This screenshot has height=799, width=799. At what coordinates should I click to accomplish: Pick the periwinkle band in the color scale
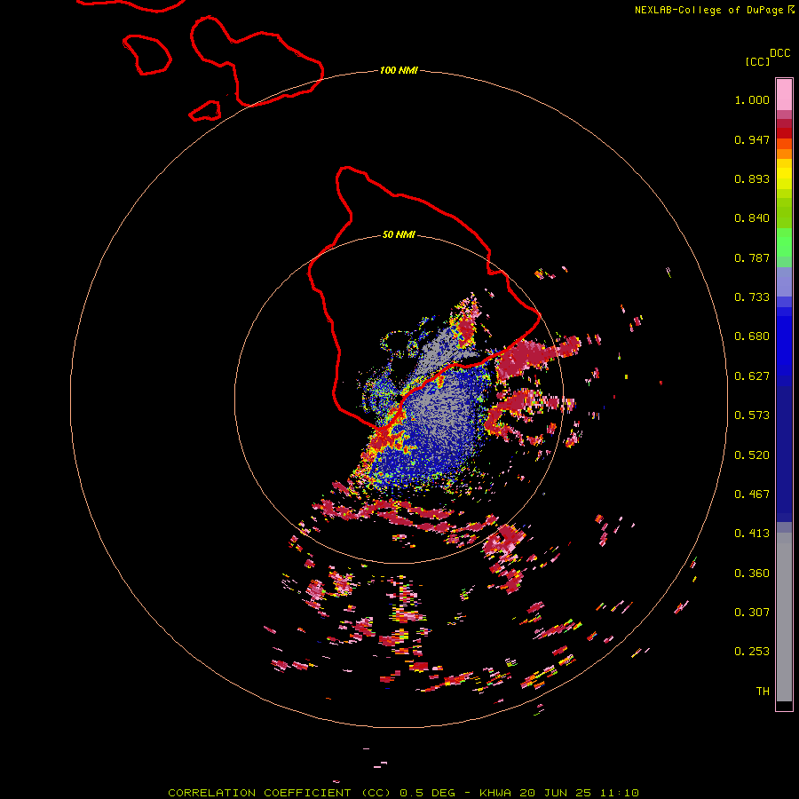(x=784, y=281)
